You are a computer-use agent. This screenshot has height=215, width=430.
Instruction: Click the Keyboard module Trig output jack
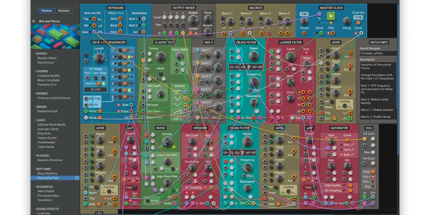click(x=94, y=19)
